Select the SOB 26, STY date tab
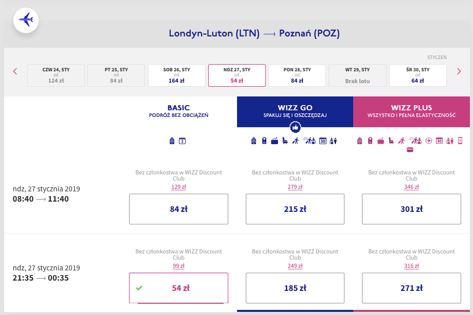The image size is (473, 315). [177, 75]
